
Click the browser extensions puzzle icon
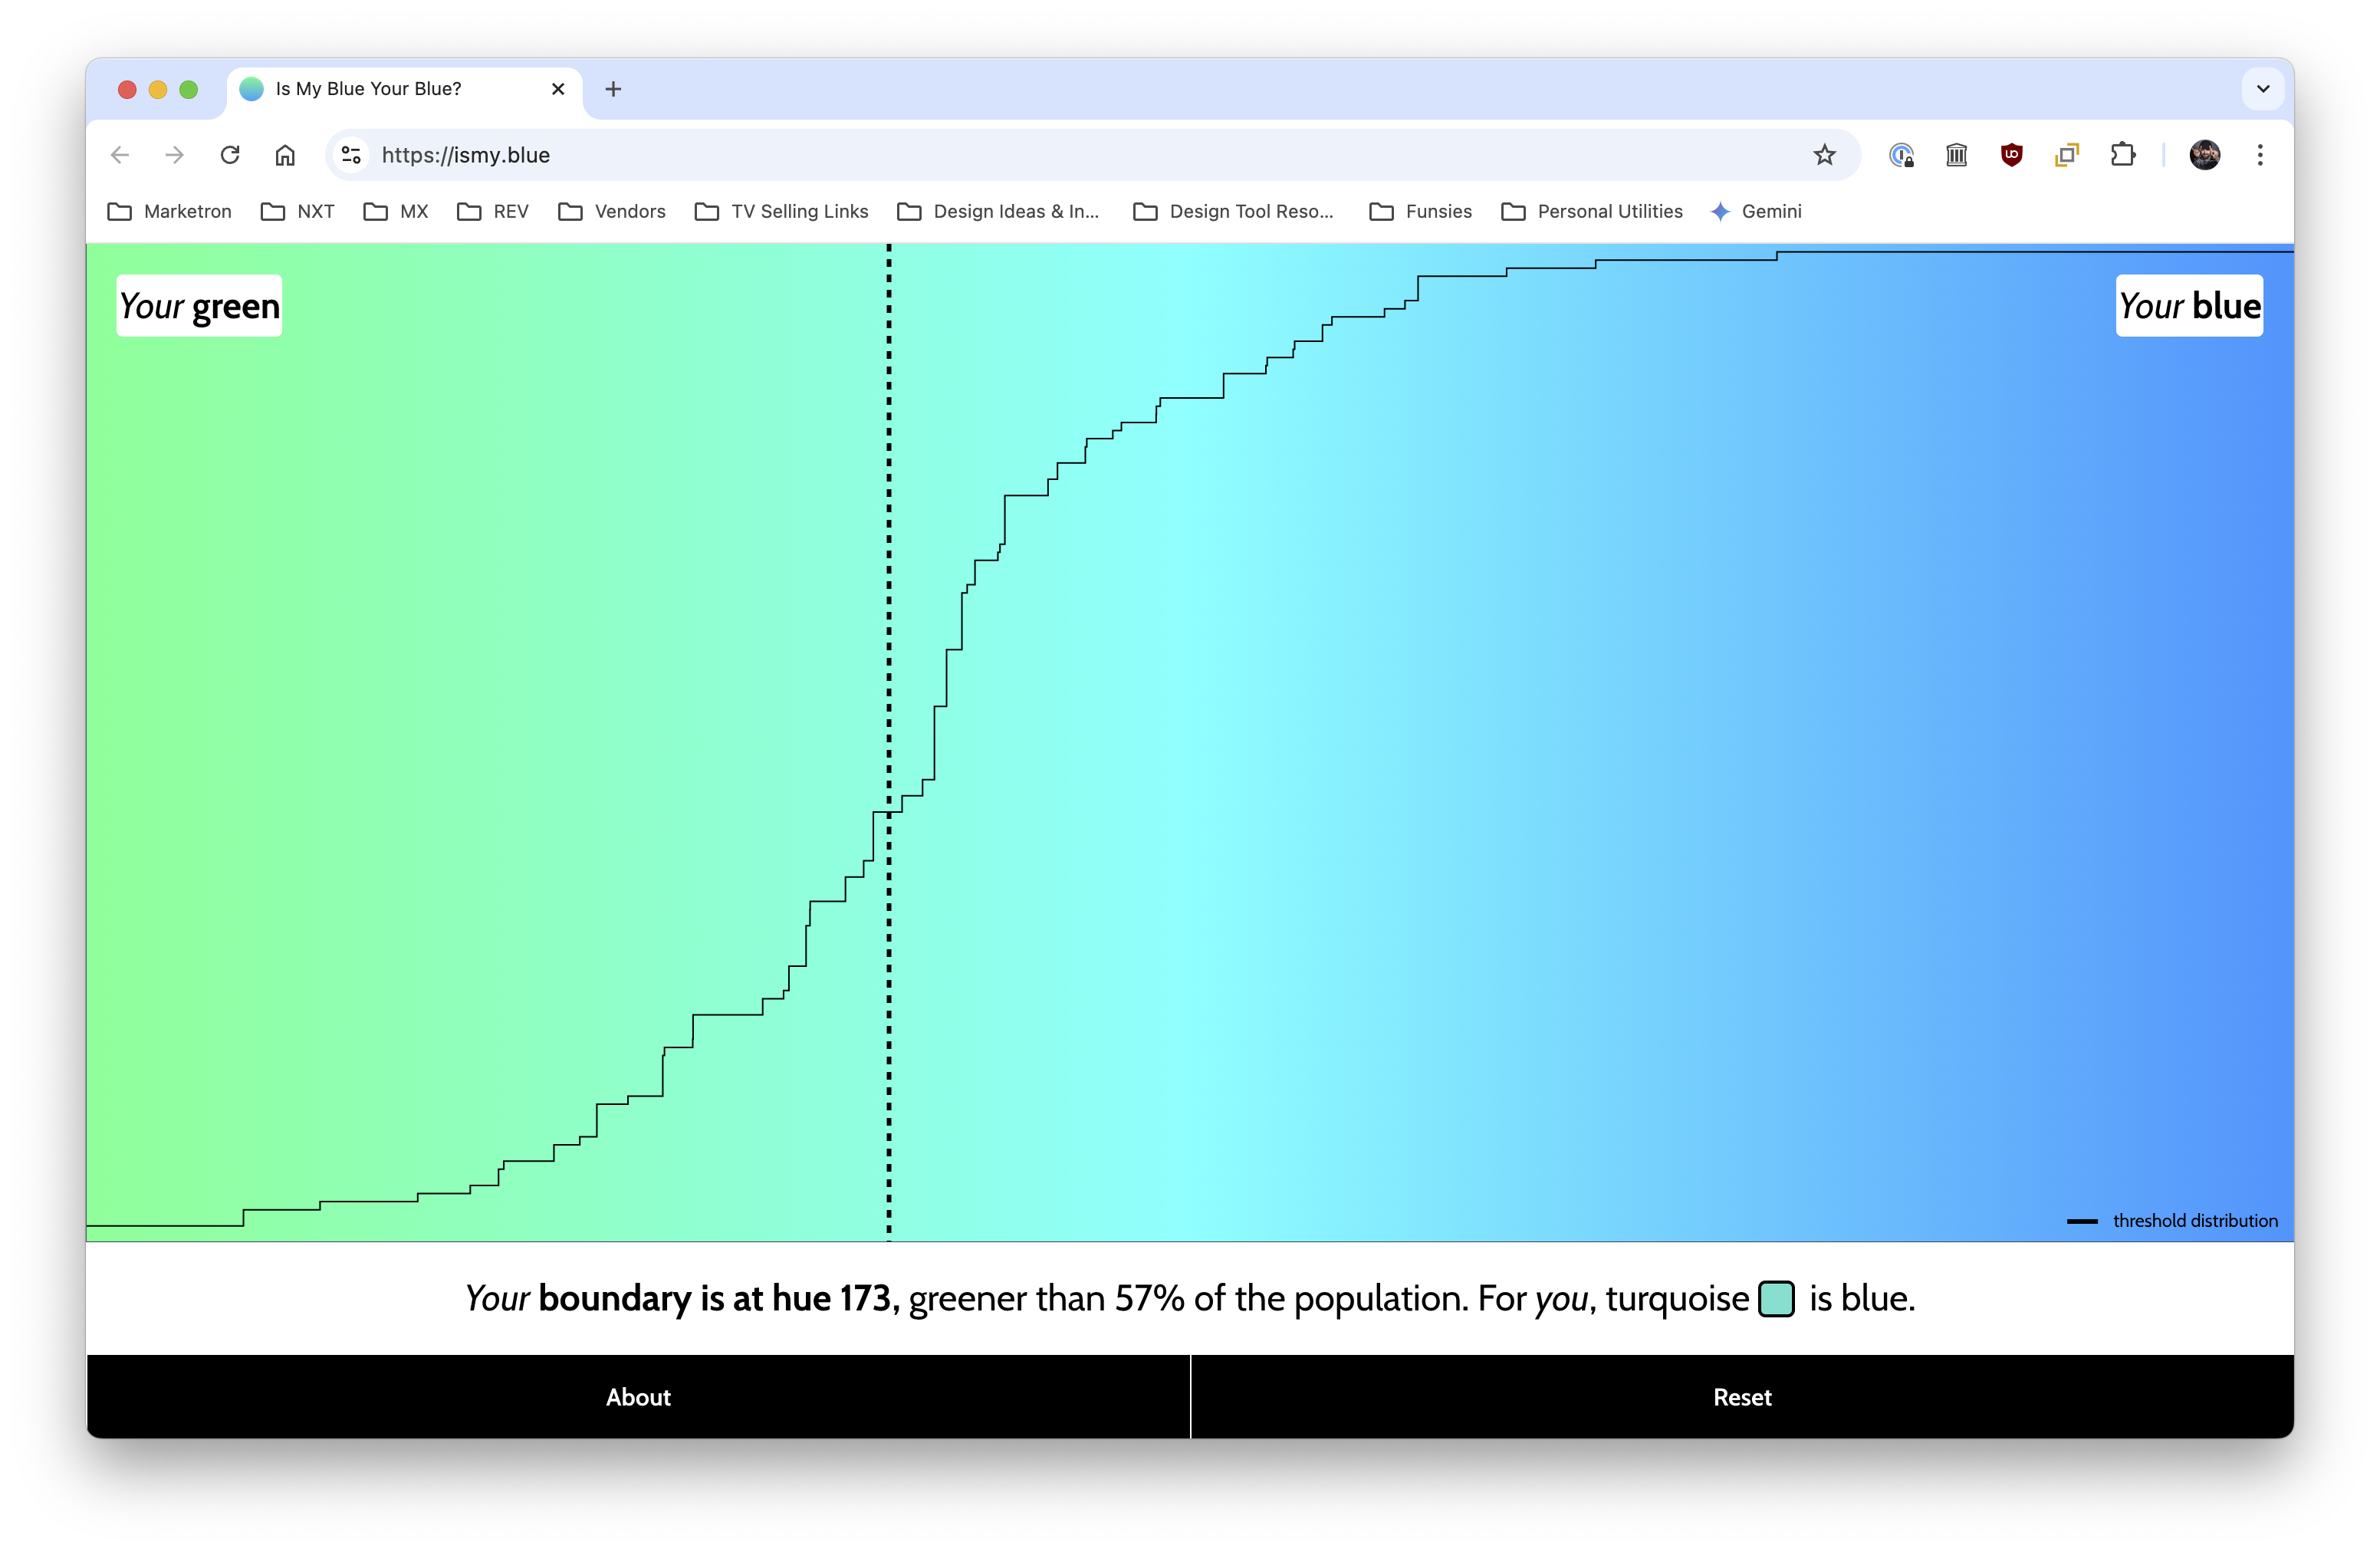click(x=2122, y=154)
